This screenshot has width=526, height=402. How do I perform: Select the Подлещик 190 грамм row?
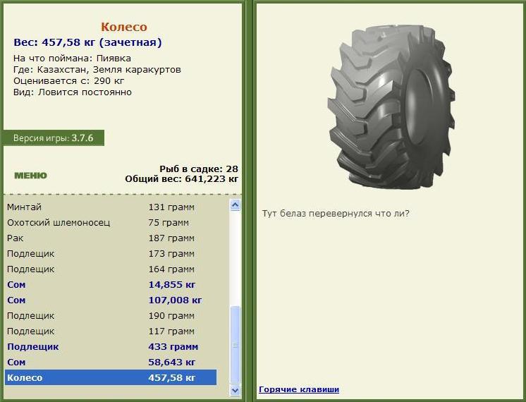(x=111, y=315)
